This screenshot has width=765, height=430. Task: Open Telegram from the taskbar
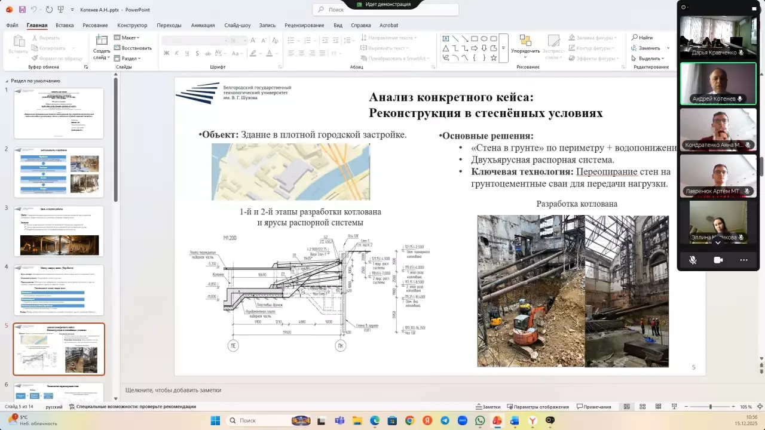coord(445,420)
